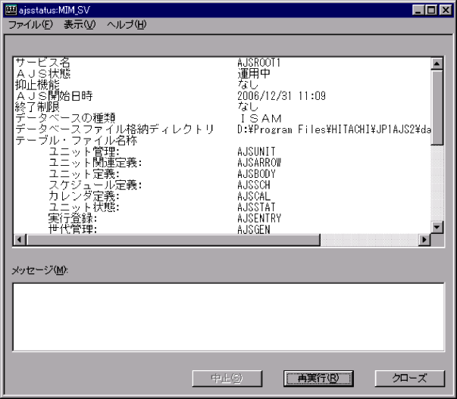Click the disabled 中止(S) button
457x399 pixels.
tap(227, 379)
